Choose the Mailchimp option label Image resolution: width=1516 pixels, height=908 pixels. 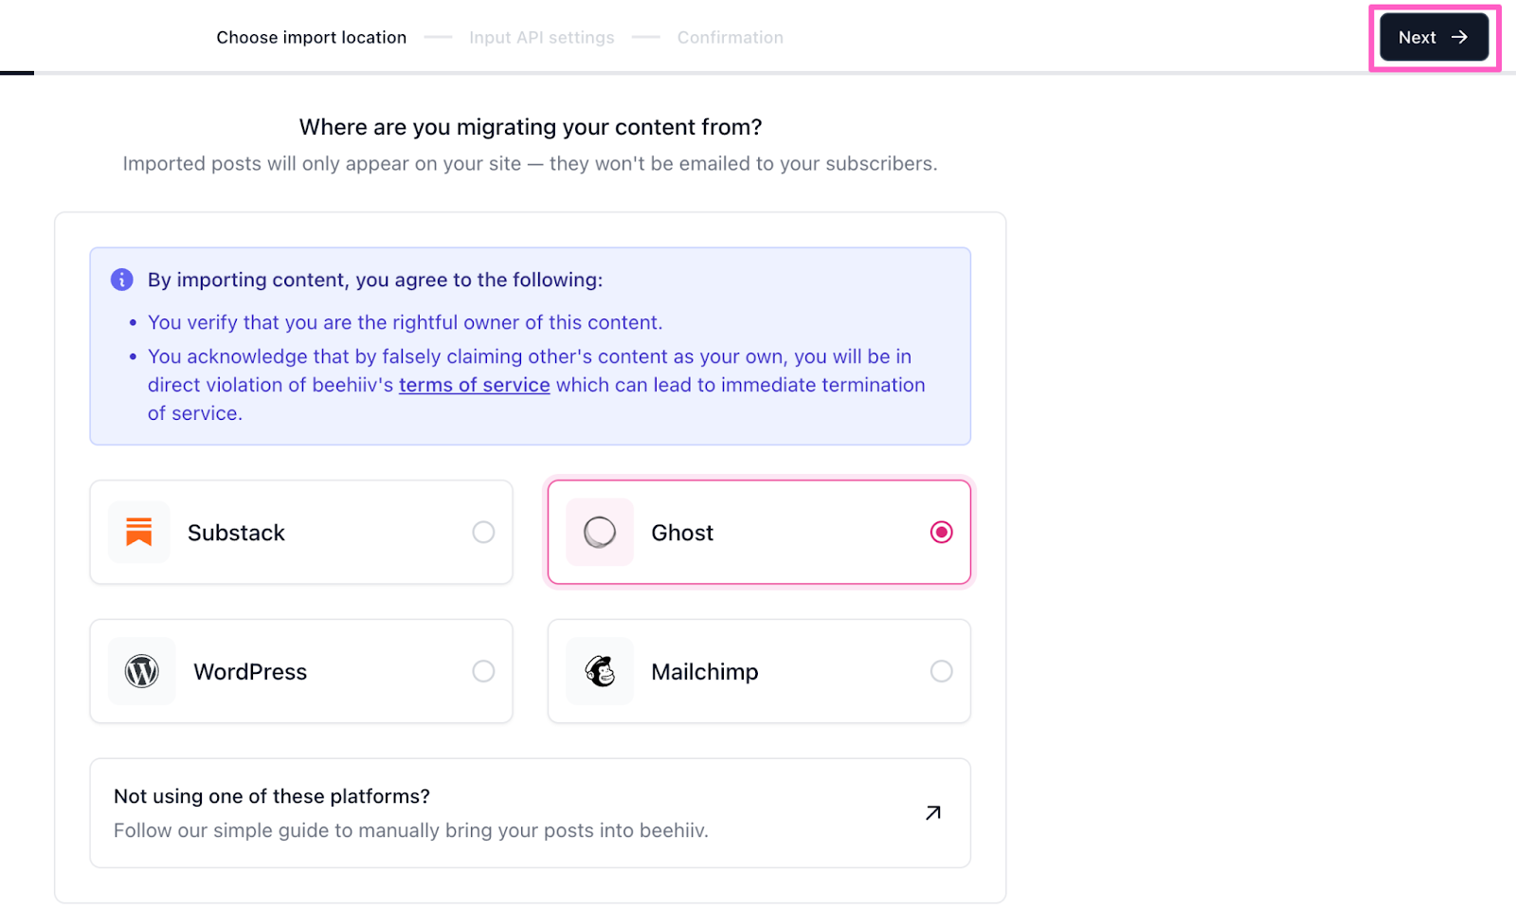(x=704, y=672)
